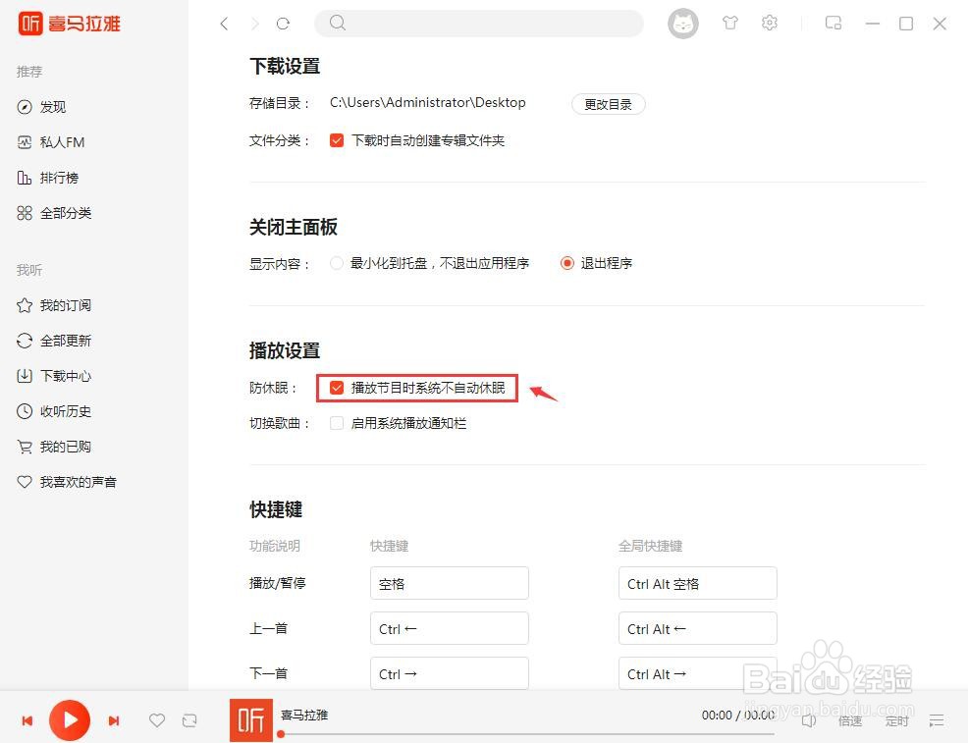Click the 喜马拉雅 track title in player
The width and height of the screenshot is (968, 743).
[x=304, y=715]
